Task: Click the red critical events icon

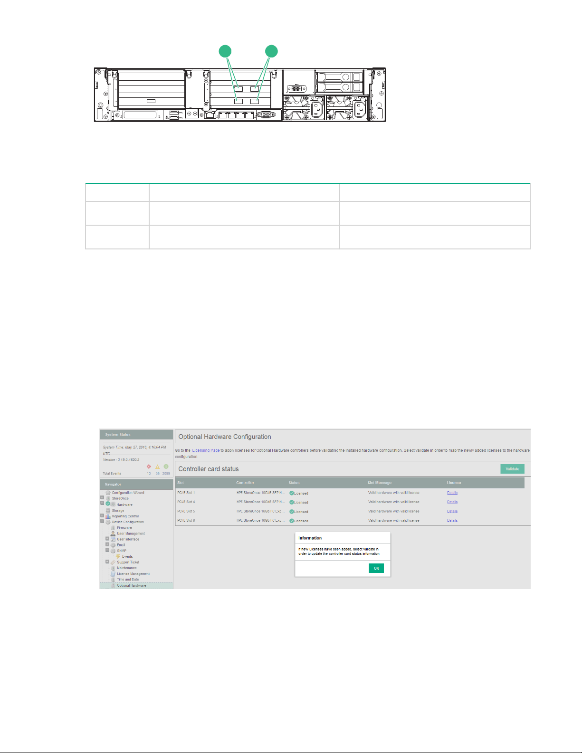Action: pos(149,467)
